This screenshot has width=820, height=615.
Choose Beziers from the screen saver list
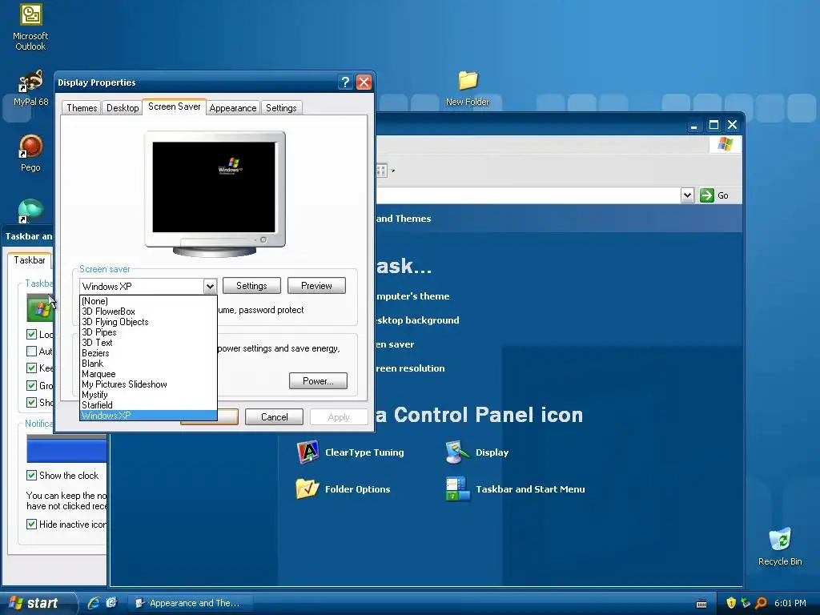tap(148, 353)
